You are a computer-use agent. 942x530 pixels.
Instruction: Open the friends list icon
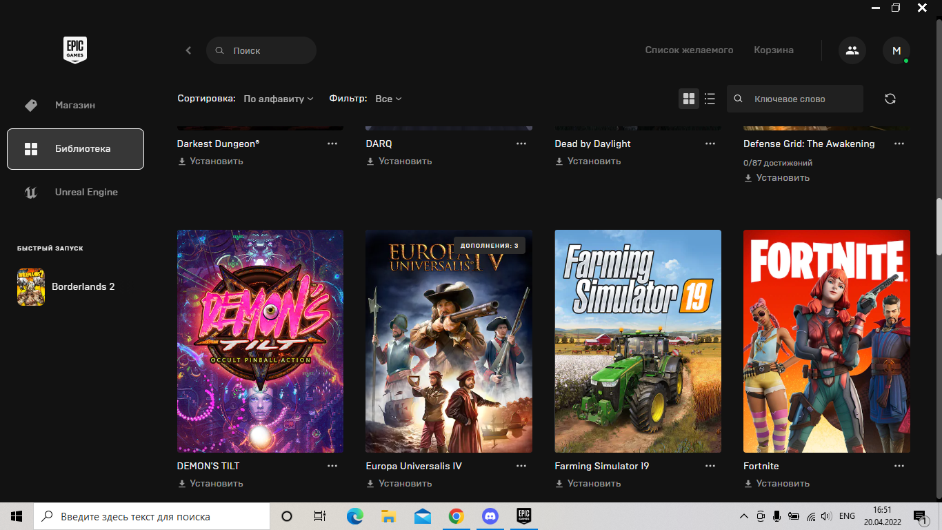[852, 50]
